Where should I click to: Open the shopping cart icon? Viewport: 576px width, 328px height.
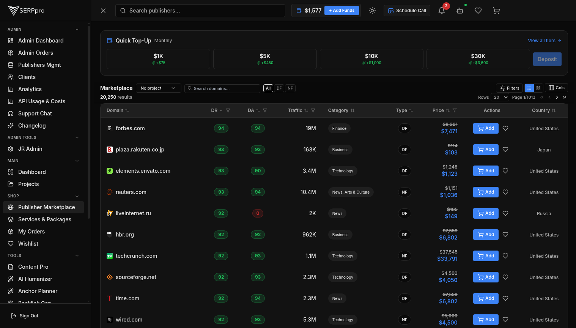[496, 10]
